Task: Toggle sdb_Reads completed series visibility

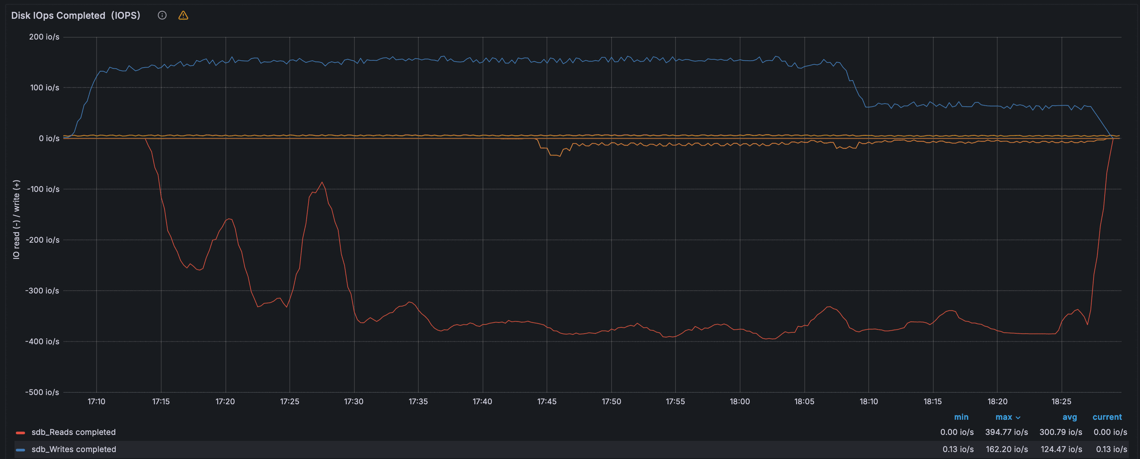Action: click(74, 432)
